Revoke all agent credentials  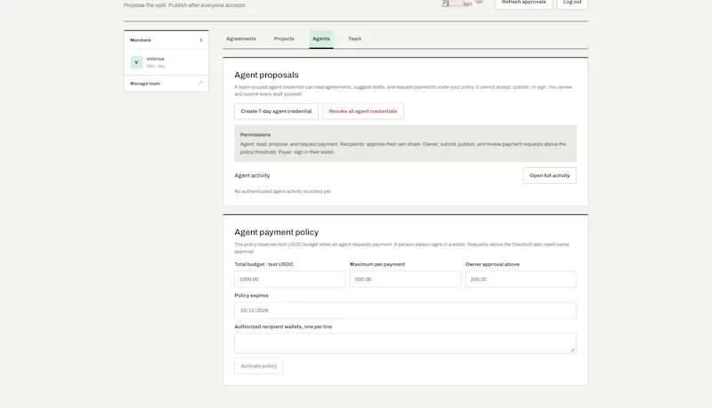[x=363, y=111]
